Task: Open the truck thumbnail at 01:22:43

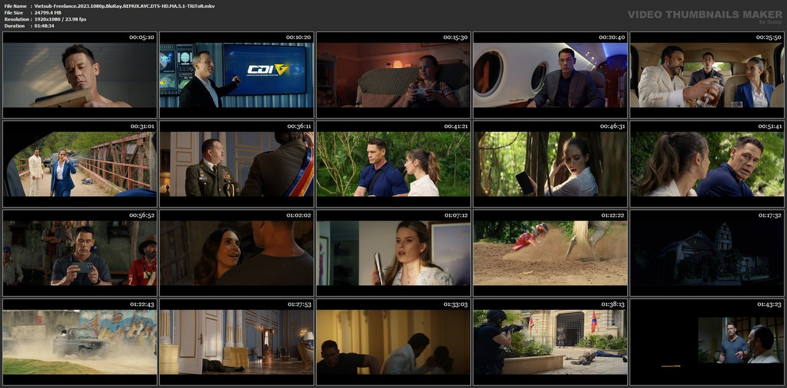Action: pyautogui.click(x=80, y=342)
